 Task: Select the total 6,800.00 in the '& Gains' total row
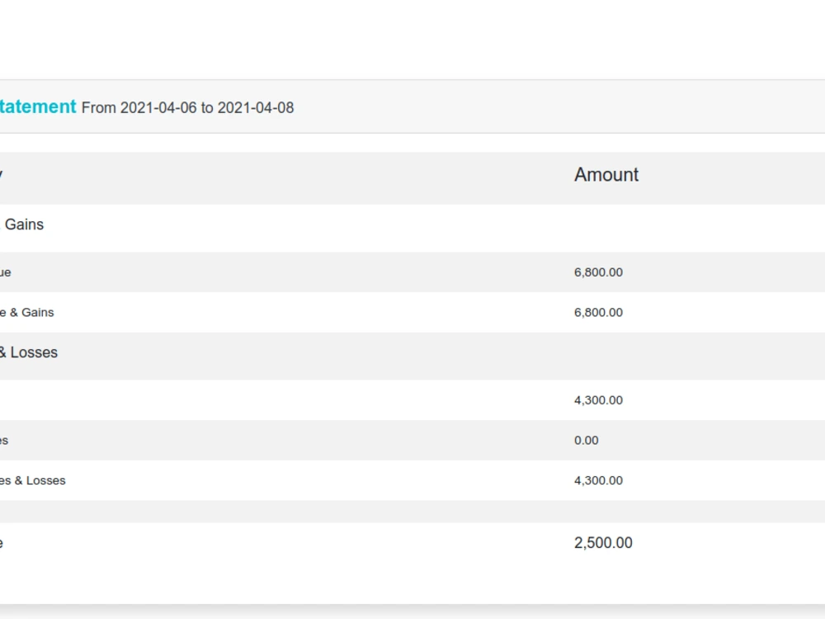(x=598, y=312)
